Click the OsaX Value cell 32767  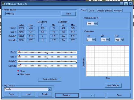[21, 28]
